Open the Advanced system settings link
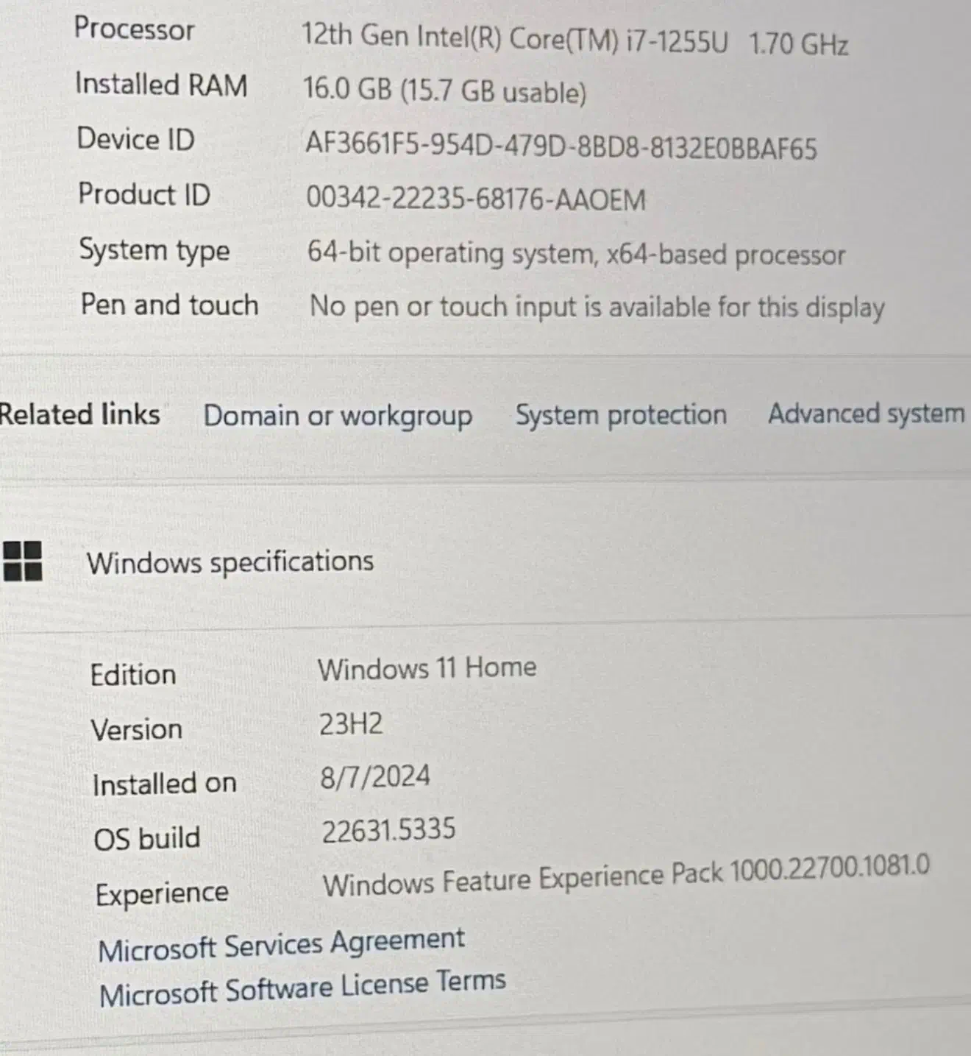The height and width of the screenshot is (1056, 971). tap(866, 414)
